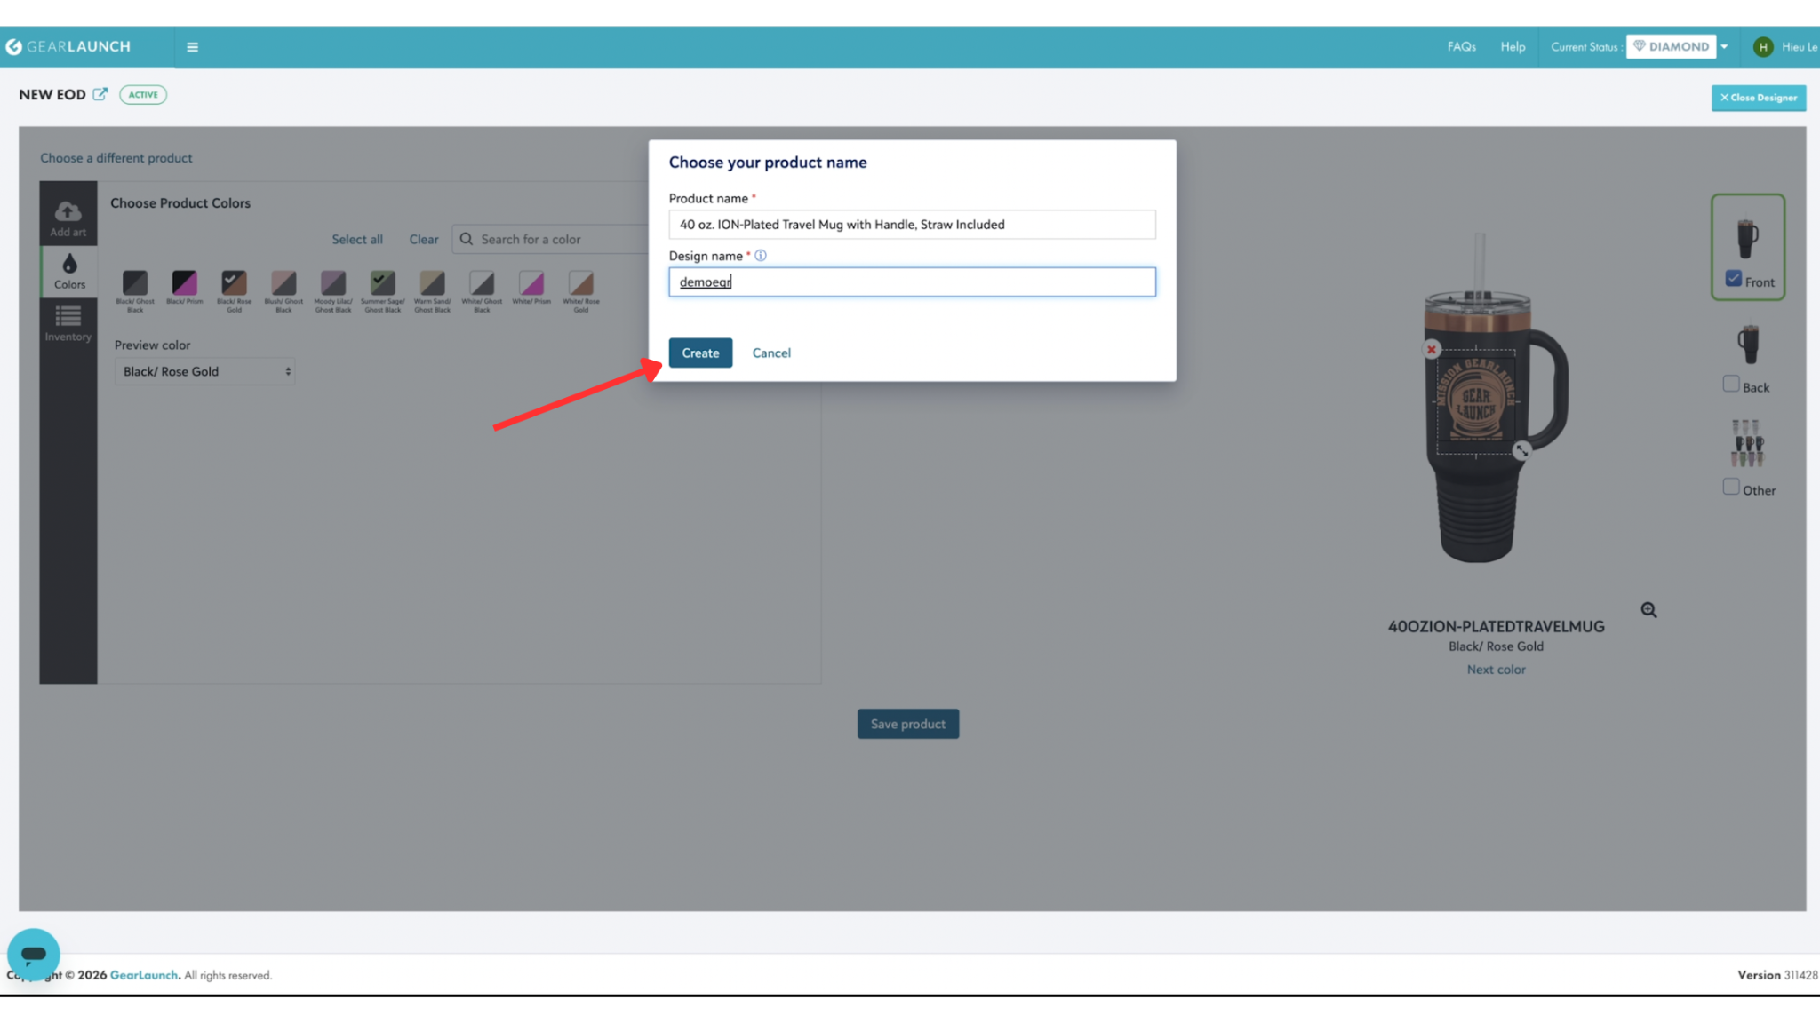Click the Design name info icon

tap(761, 256)
